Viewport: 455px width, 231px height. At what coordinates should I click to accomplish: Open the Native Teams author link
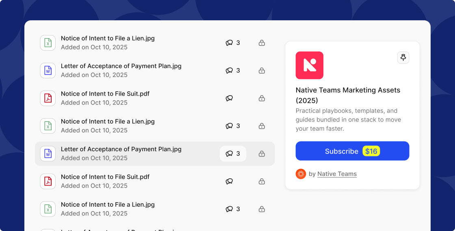337,174
